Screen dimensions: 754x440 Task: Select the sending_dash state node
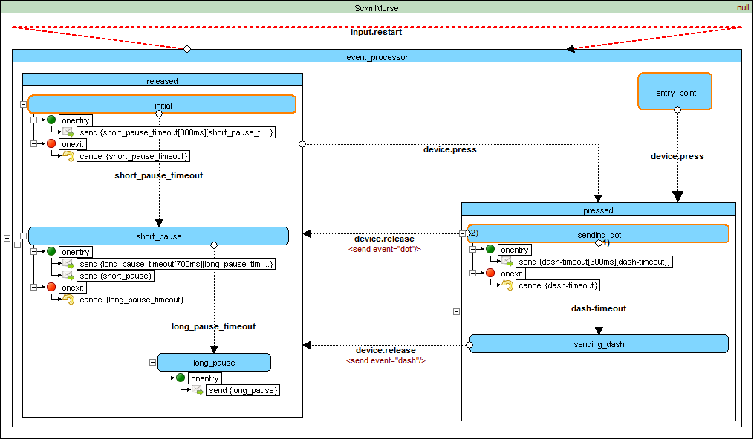599,344
